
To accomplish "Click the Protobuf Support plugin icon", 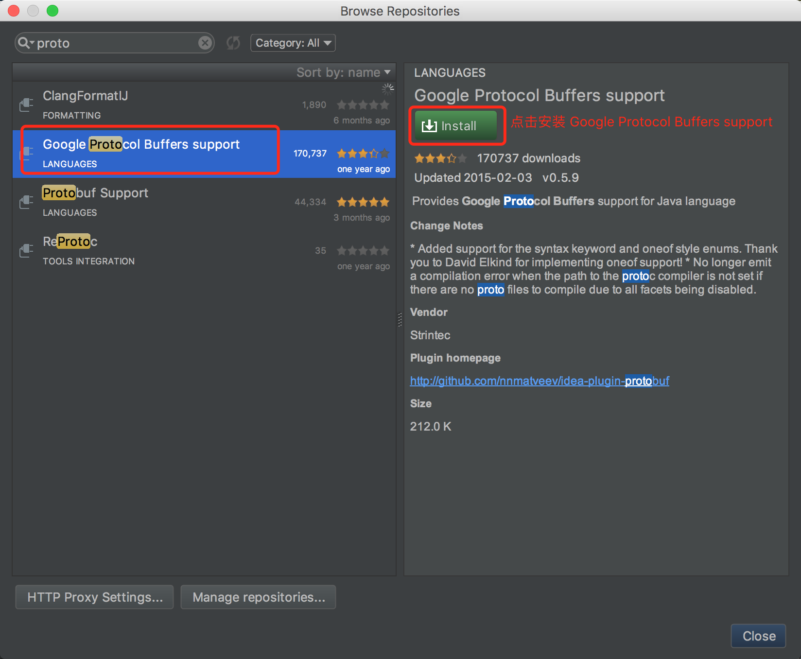I will 26,202.
